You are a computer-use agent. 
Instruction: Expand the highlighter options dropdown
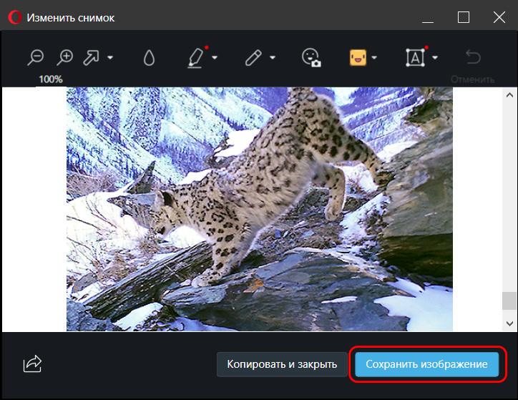(x=215, y=57)
